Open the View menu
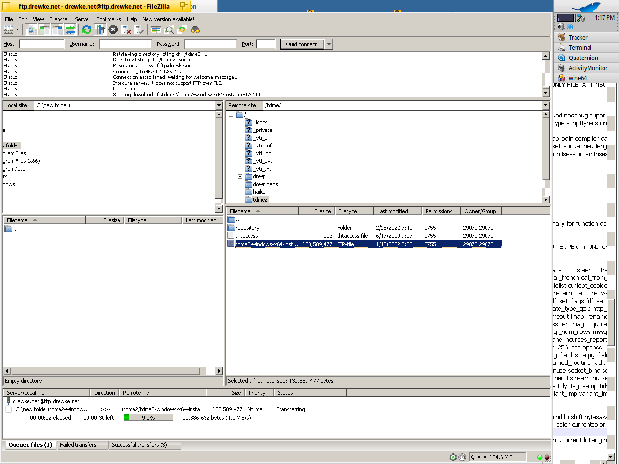 click(38, 19)
